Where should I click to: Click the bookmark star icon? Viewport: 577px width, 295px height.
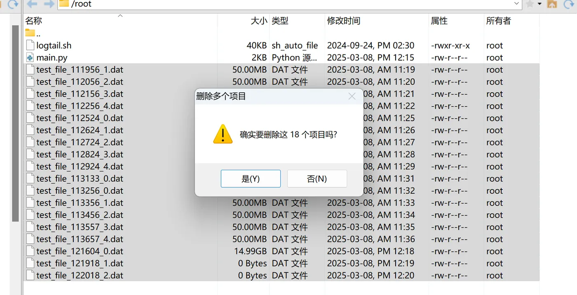click(530, 4)
